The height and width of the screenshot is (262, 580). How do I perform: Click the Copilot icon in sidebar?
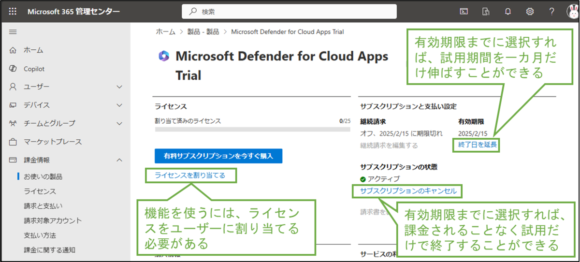13,69
